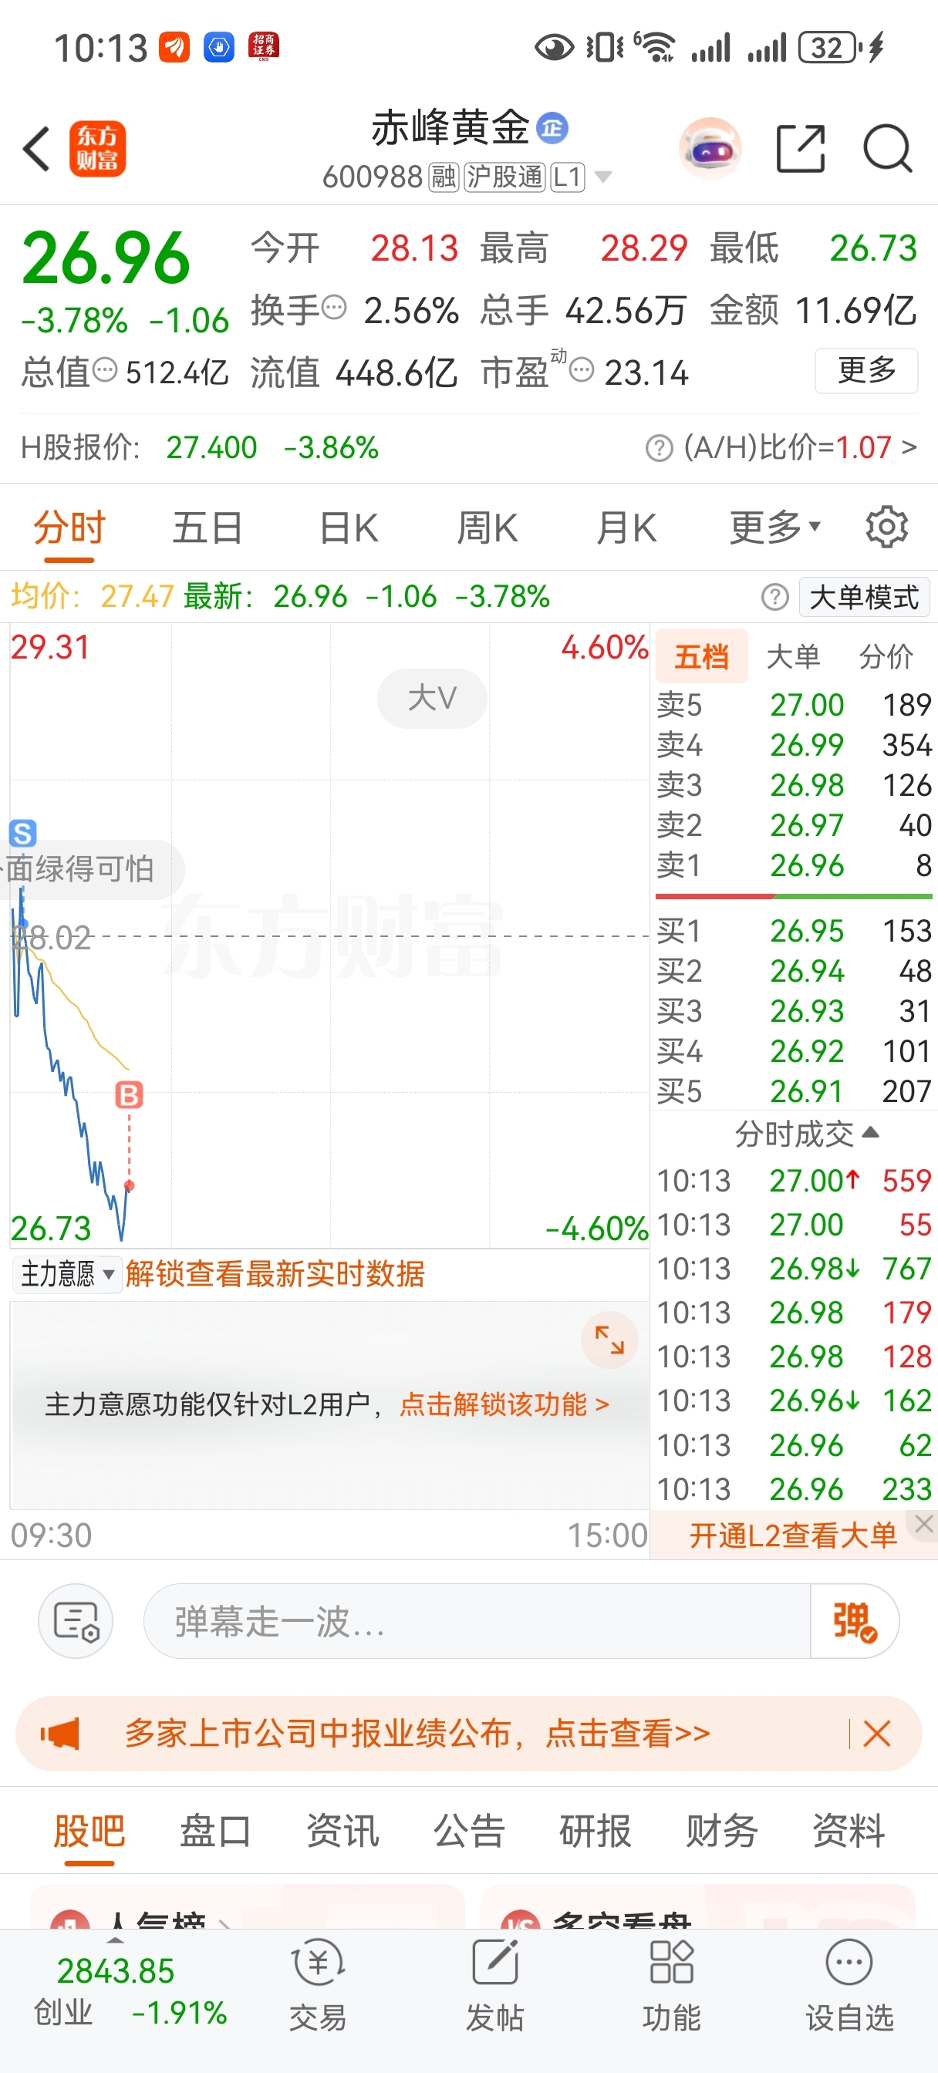Open the danmaku list settings icon
Viewport: 938px width, 2073px height.
76,1621
